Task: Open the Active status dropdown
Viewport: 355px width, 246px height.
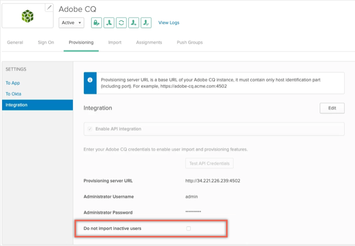Action: [x=71, y=23]
